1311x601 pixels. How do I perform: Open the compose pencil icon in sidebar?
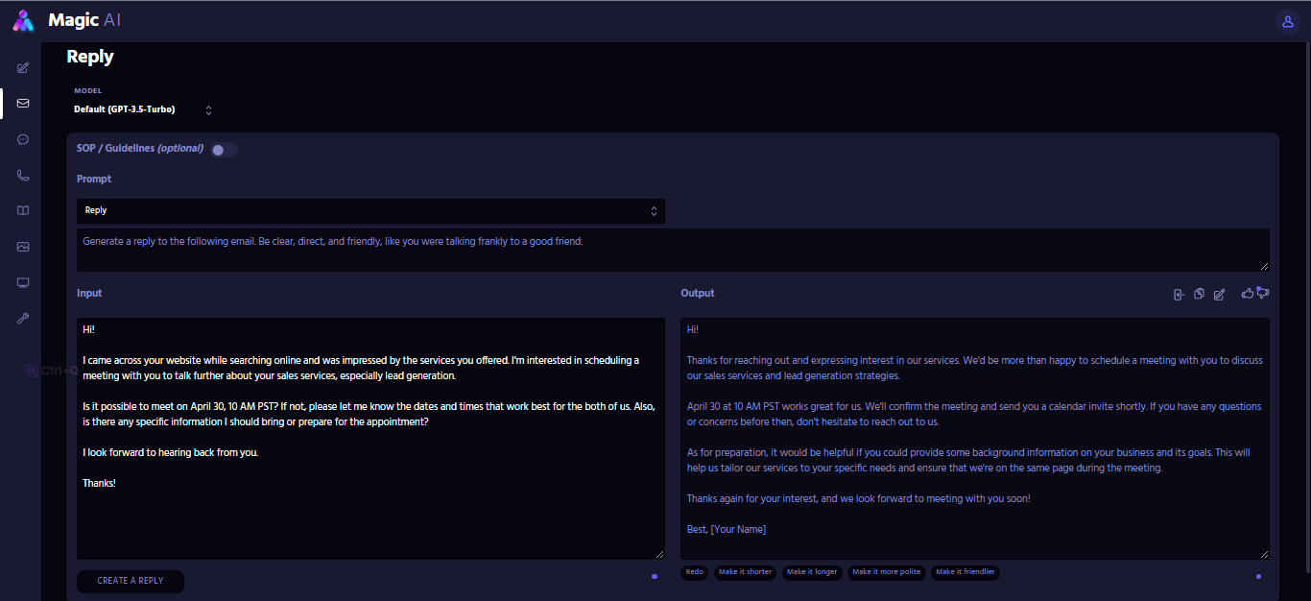coord(23,67)
